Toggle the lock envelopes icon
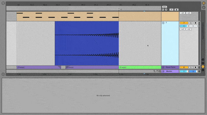 click(176, 10)
